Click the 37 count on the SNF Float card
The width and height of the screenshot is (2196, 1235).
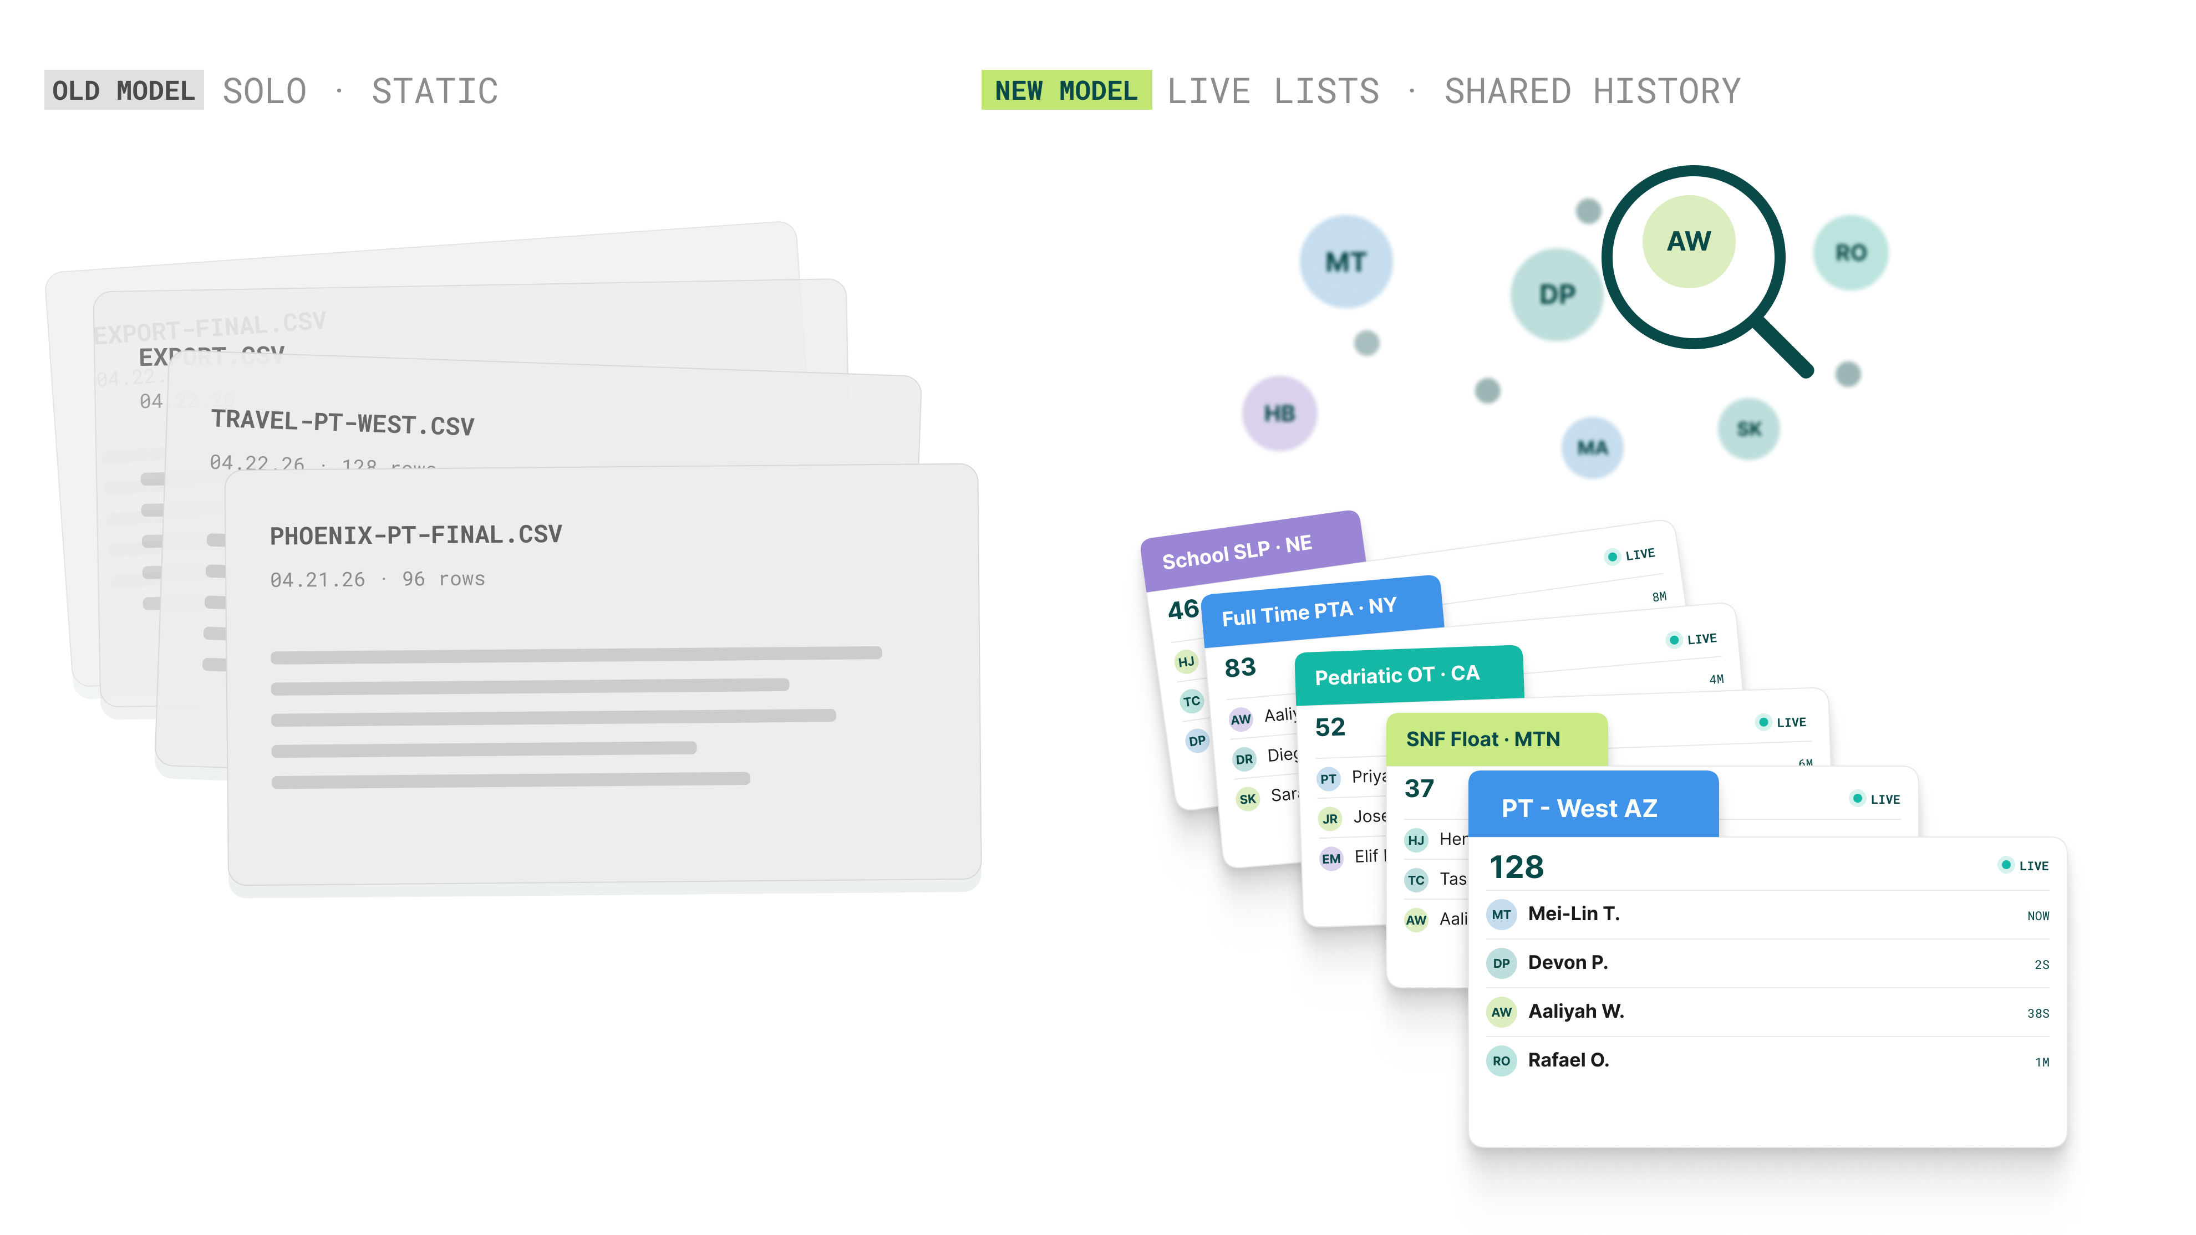[x=1420, y=788]
